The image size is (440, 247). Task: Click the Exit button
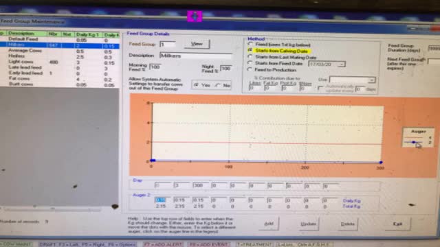tap(397, 224)
